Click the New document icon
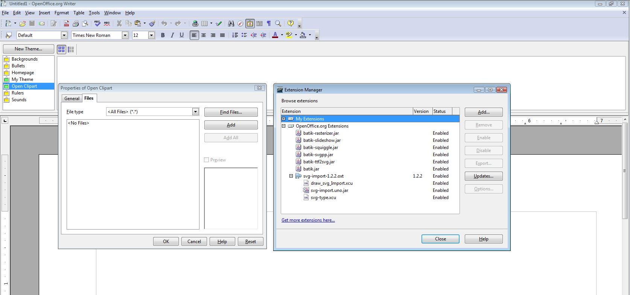The height and width of the screenshot is (295, 630). coord(8,23)
